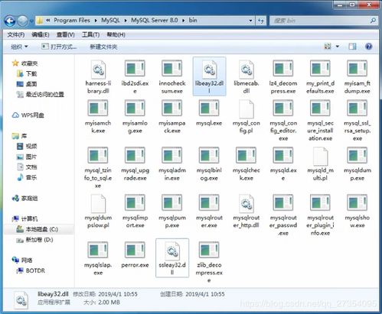Select the libeay32.dll file icon
This screenshot has width=382, height=314.
[x=209, y=69]
